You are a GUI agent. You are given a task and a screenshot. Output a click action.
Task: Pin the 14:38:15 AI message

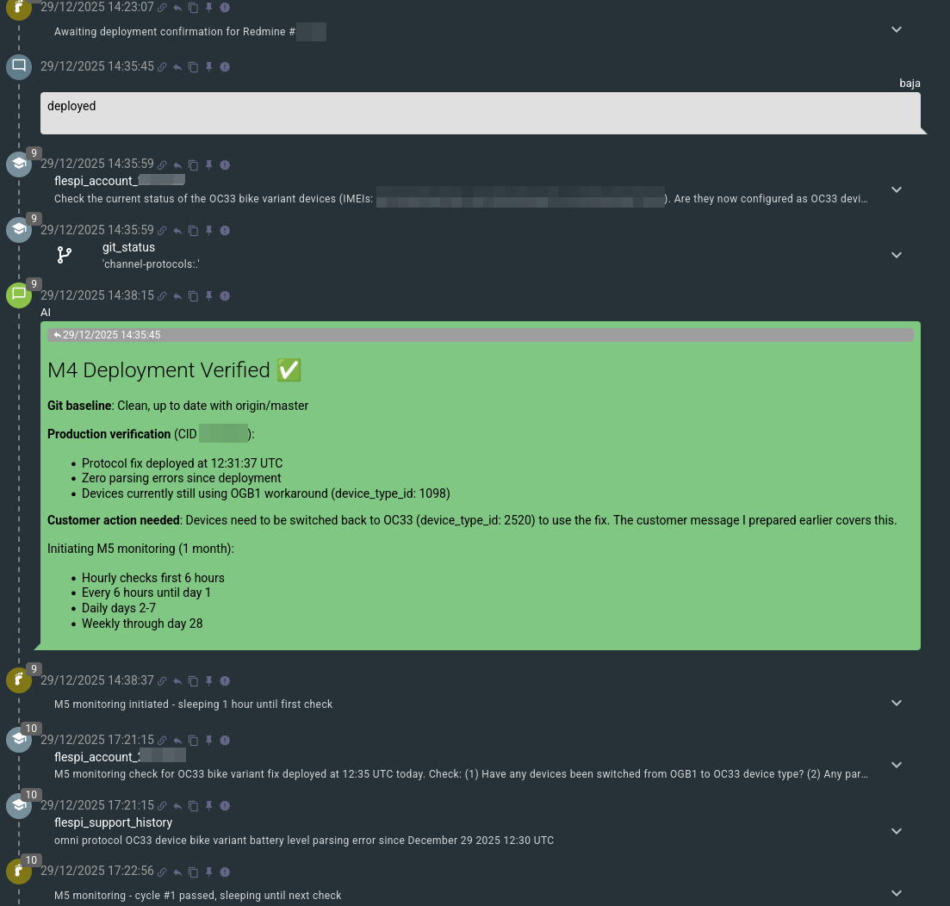coord(209,296)
